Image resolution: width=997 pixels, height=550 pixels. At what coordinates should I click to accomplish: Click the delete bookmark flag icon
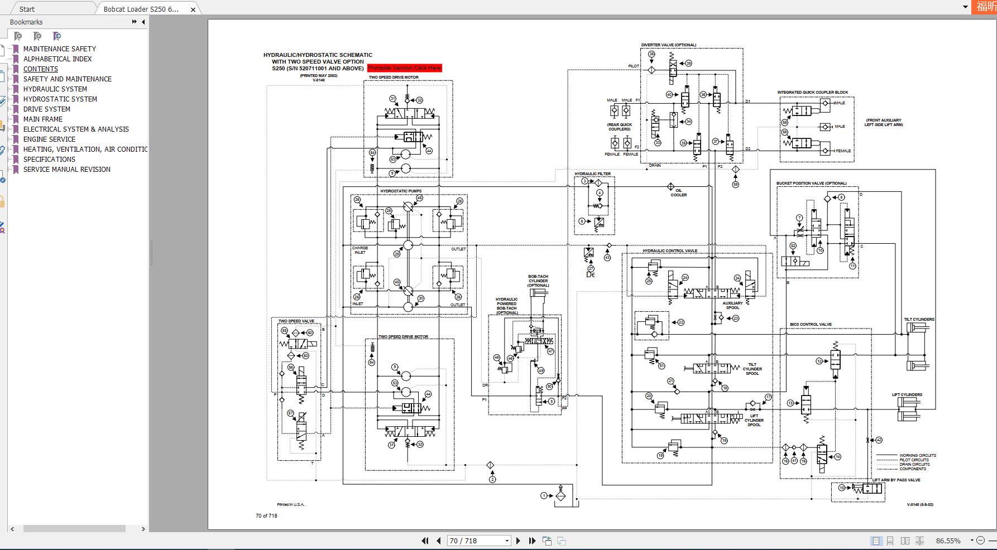(18, 36)
